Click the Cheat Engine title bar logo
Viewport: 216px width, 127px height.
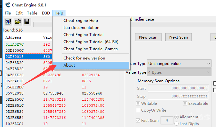[x=8, y=5]
